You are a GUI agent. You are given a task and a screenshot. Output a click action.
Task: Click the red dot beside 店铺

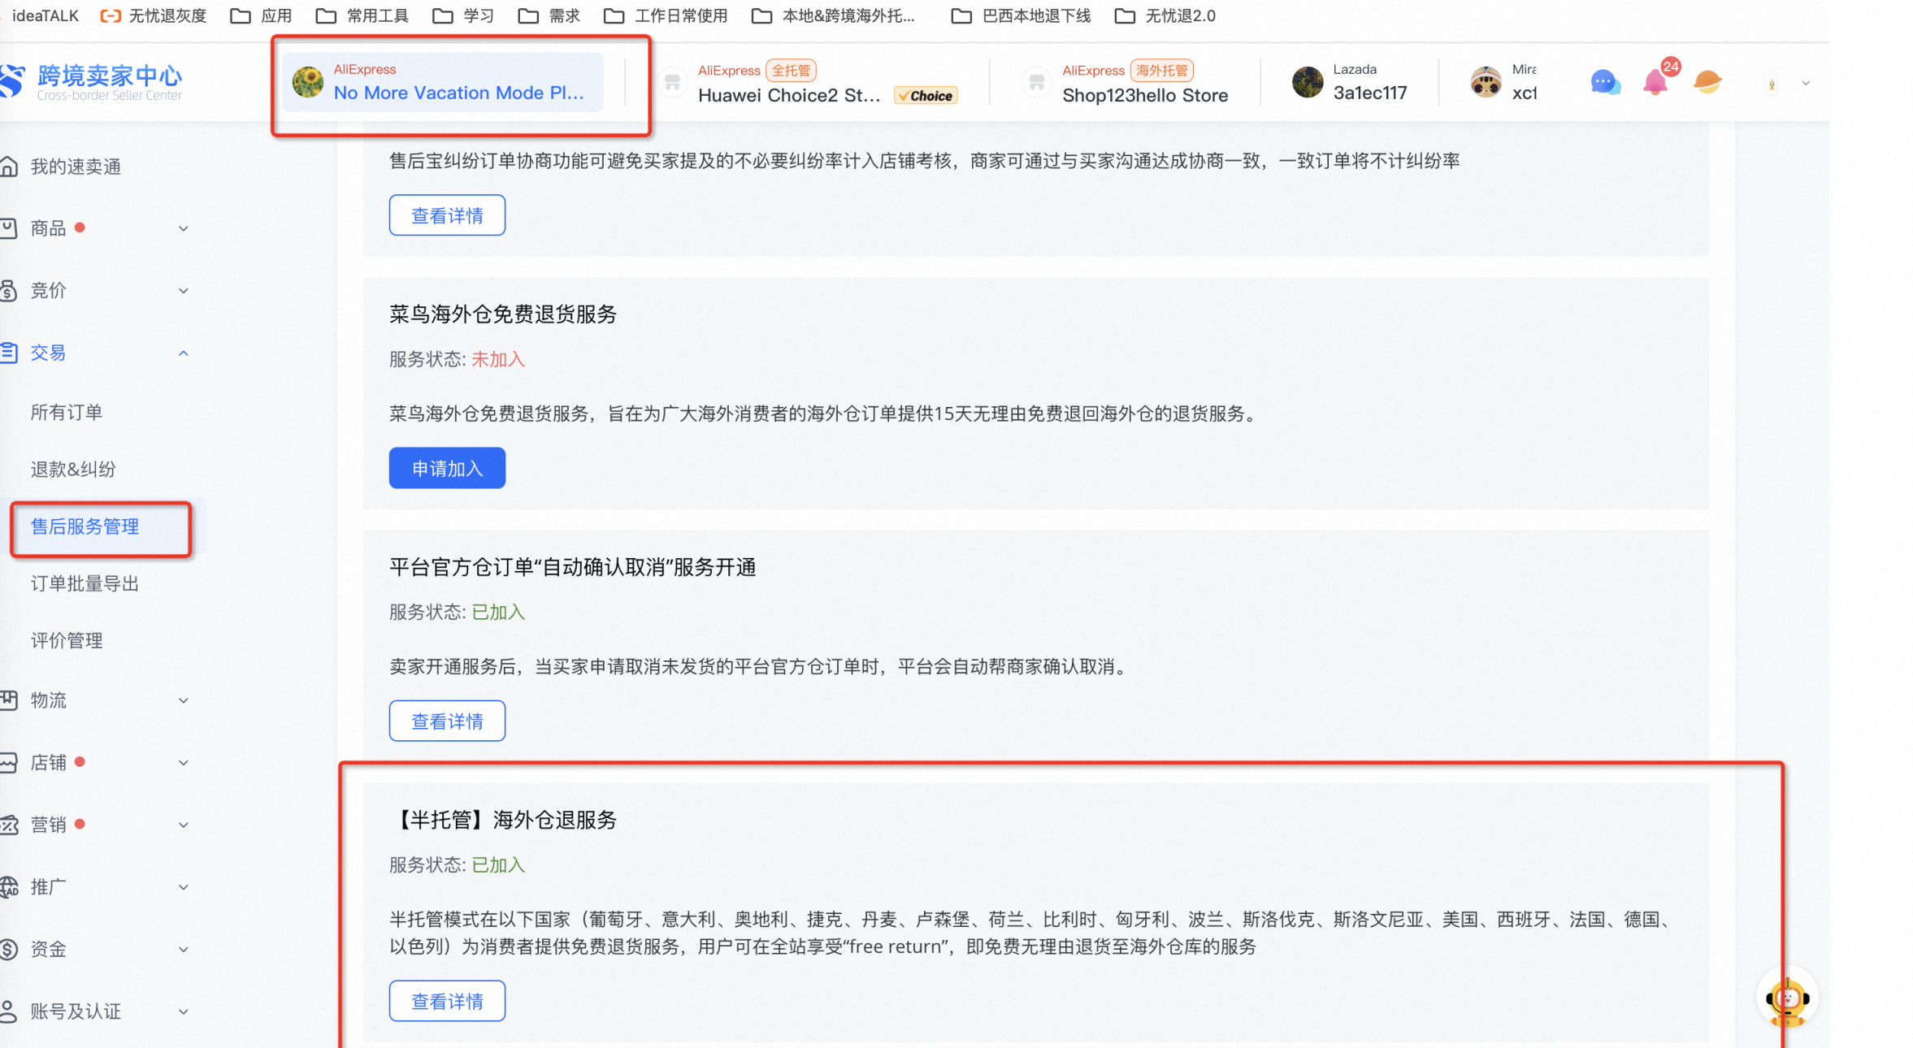[80, 762]
